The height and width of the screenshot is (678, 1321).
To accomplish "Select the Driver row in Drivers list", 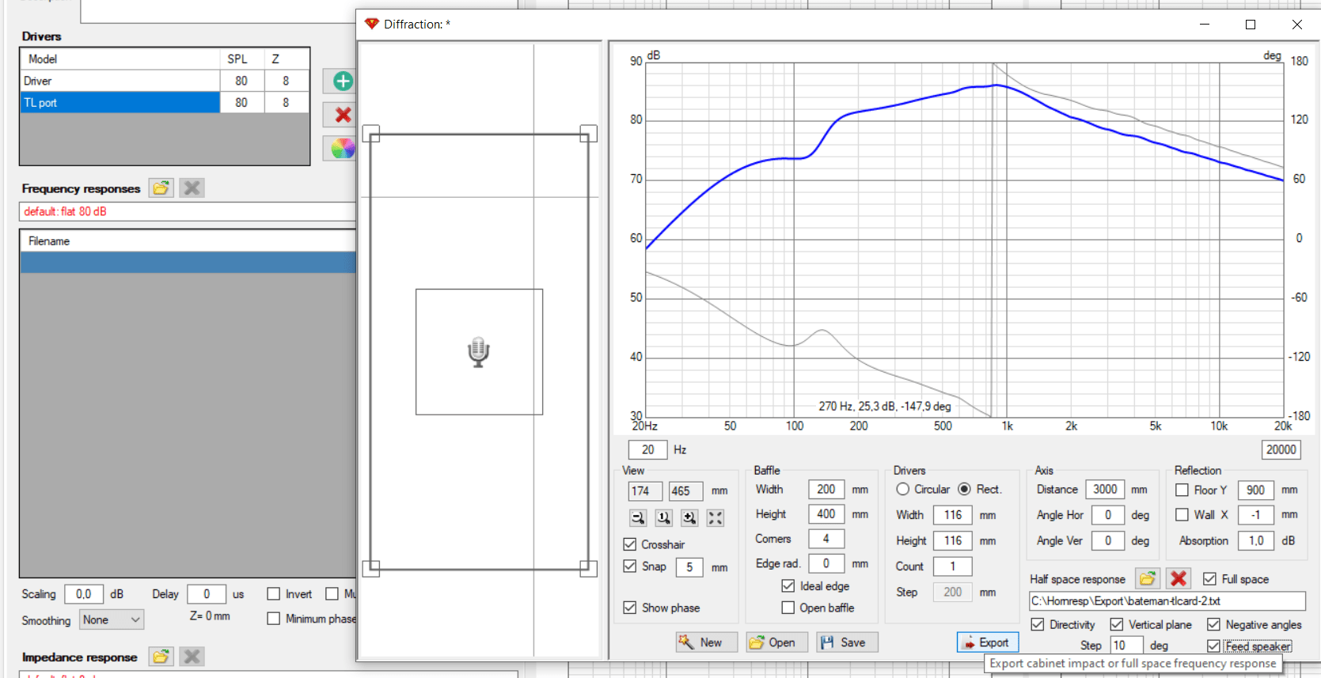I will tap(165, 81).
